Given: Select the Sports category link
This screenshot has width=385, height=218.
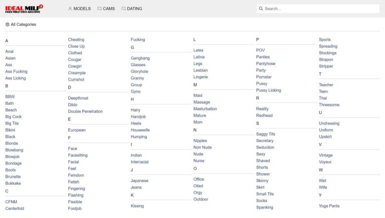Looking at the screenshot, I should pos(324,39).
